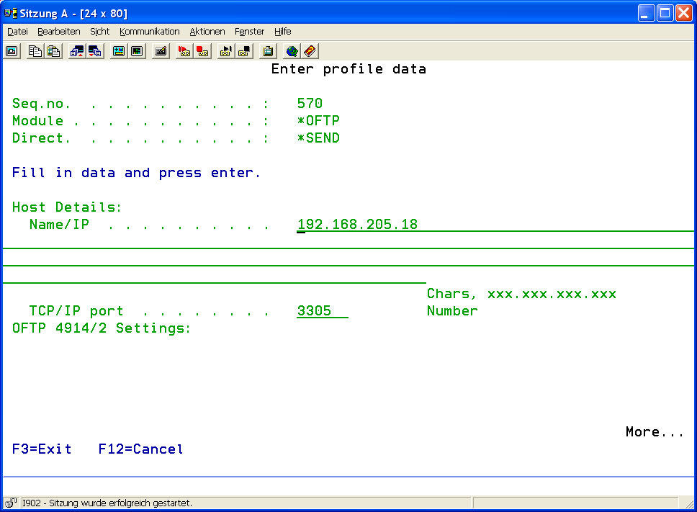Click the Paste clipboard icon in the toolbar

coord(53,51)
